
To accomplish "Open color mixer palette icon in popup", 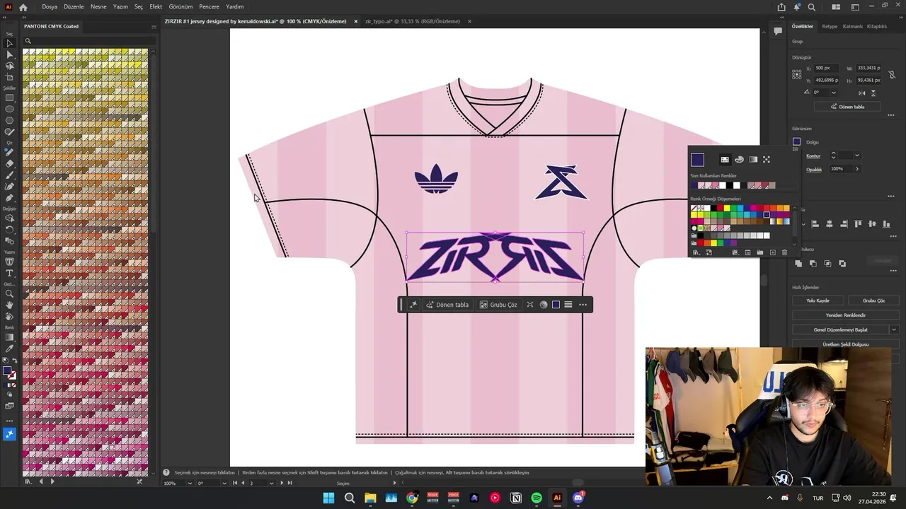I will point(739,160).
